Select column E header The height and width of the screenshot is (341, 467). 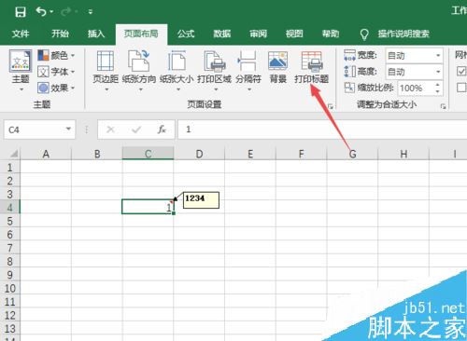coord(250,154)
